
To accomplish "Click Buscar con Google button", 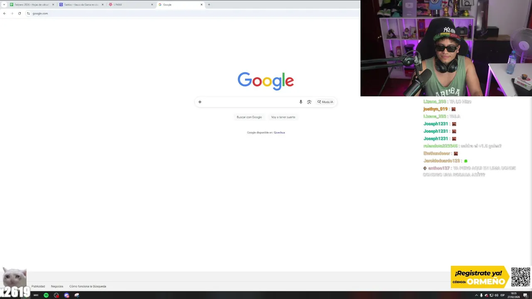I will [249, 117].
